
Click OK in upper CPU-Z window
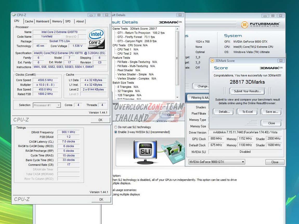point(101,120)
